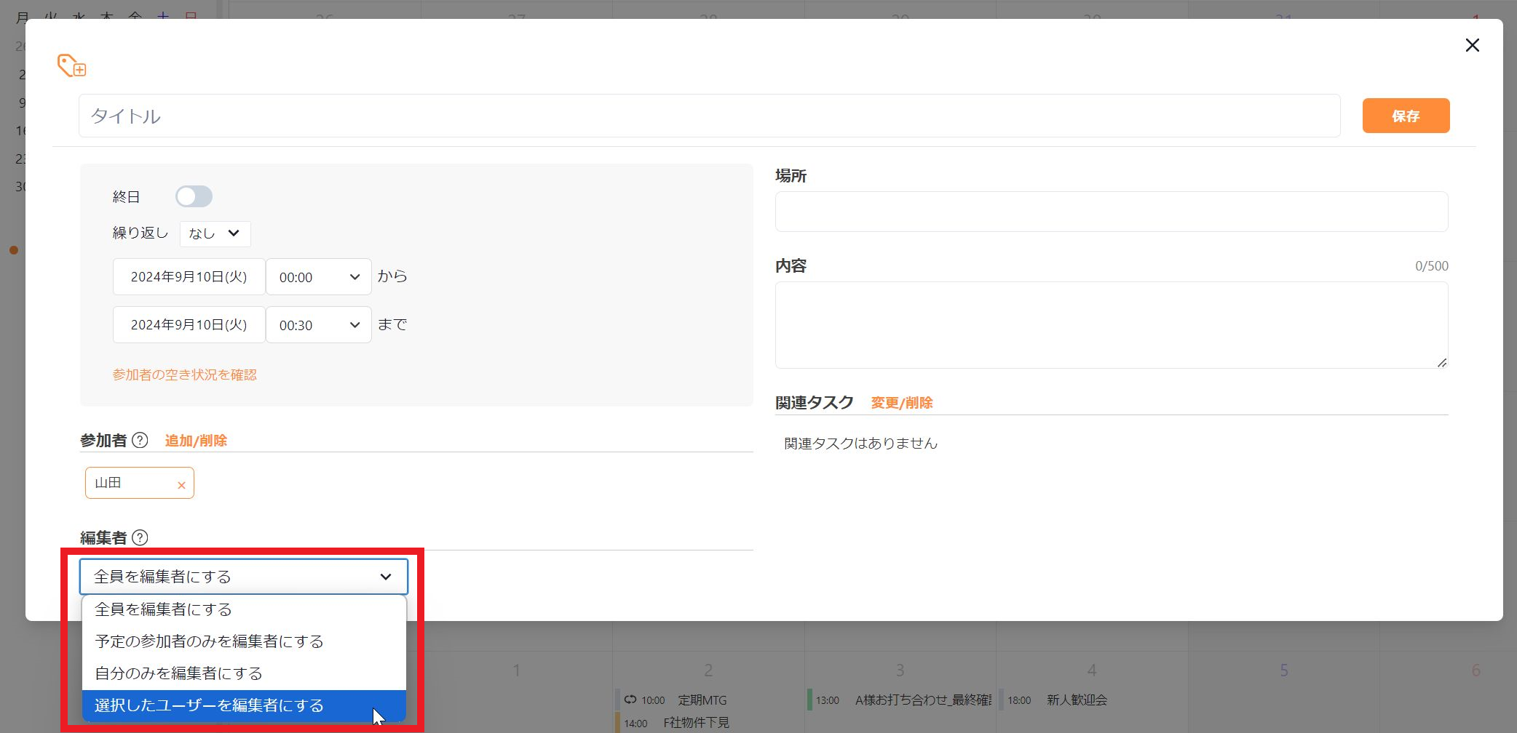Screen dimensions: 1517x733
Task: Expand the 編集者 selection combo box
Action: click(242, 576)
